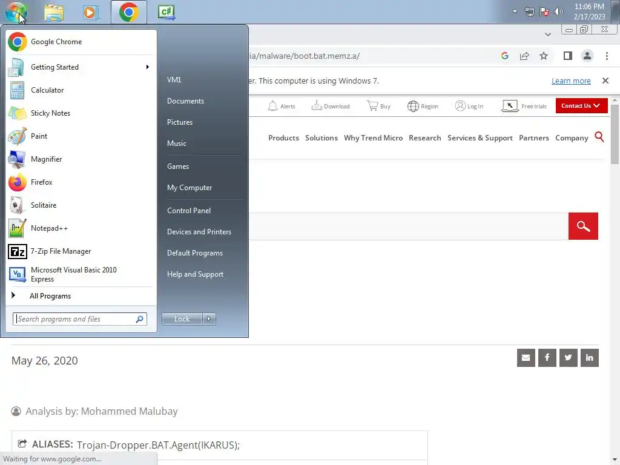Open Devices and Printers

(x=199, y=232)
